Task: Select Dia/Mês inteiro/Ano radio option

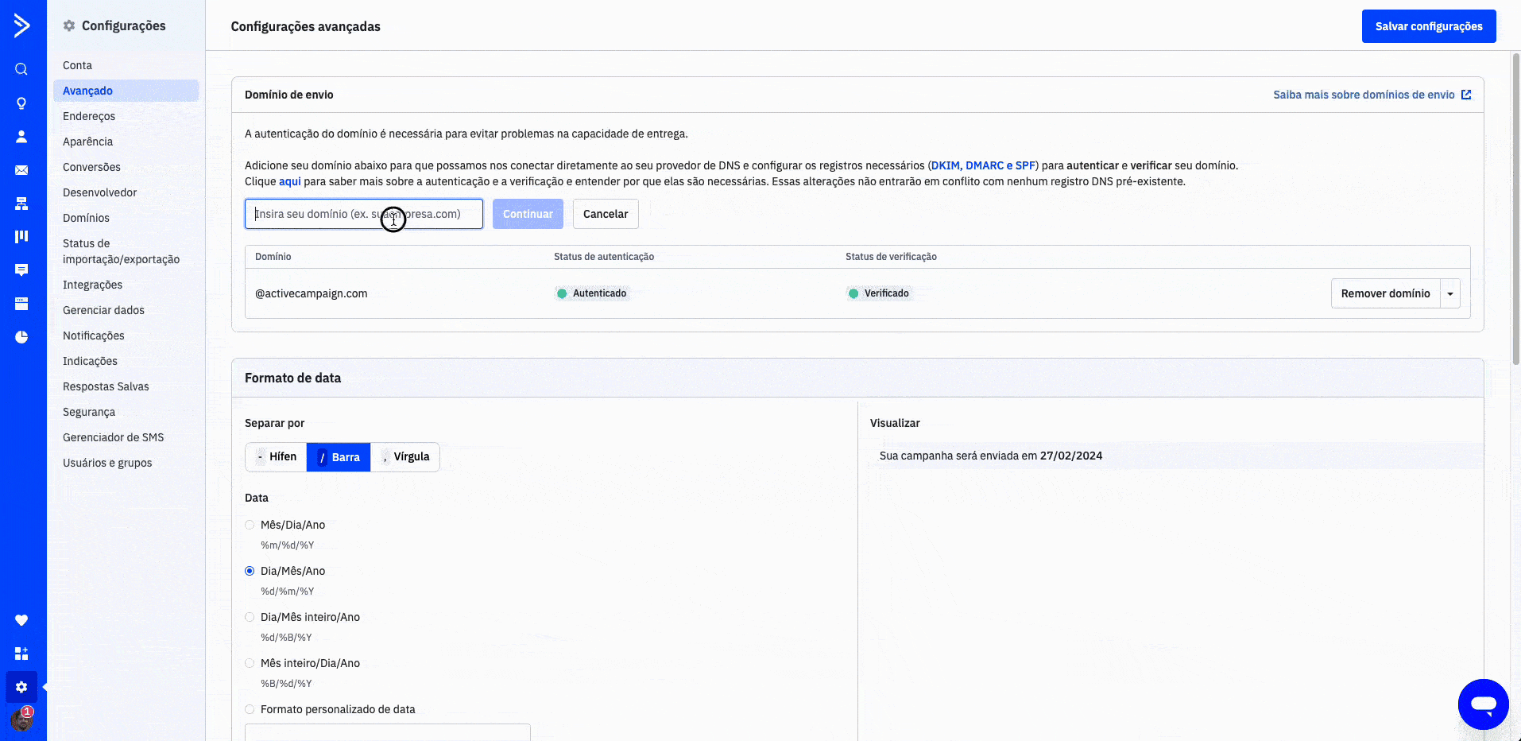Action: 250,617
